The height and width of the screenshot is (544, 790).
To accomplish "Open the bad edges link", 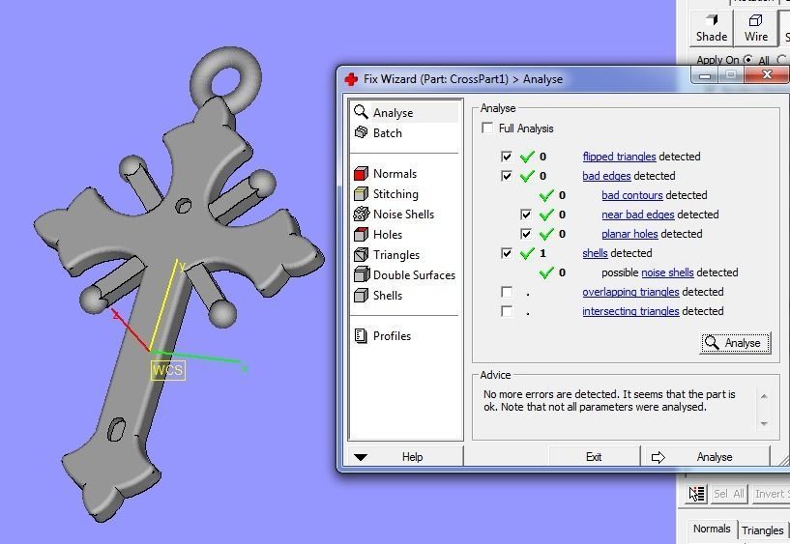I will pos(606,176).
